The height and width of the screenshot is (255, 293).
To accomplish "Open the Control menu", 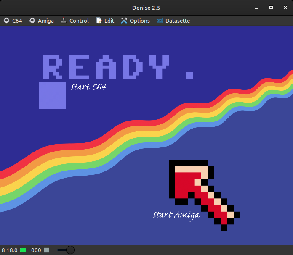I will 75,21.
